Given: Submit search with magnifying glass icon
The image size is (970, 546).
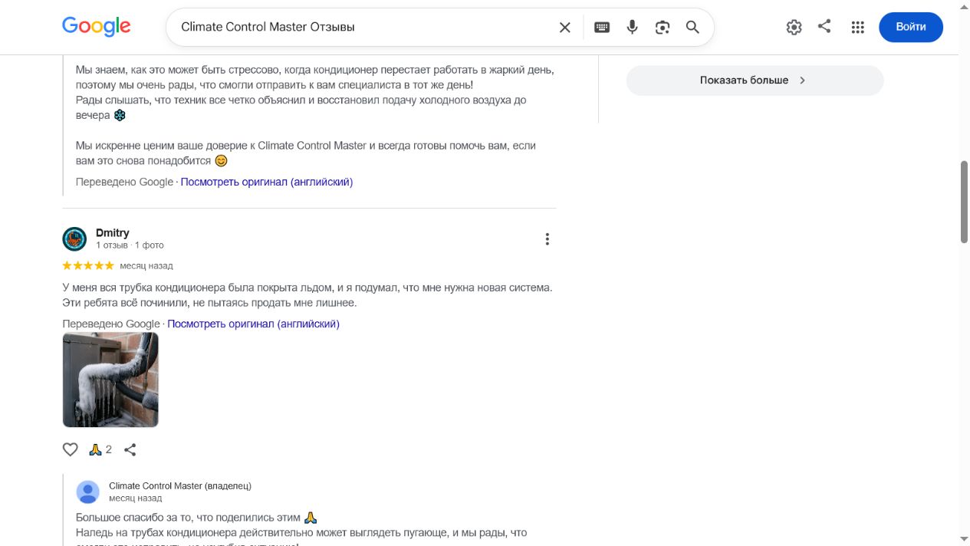Looking at the screenshot, I should click(x=692, y=28).
